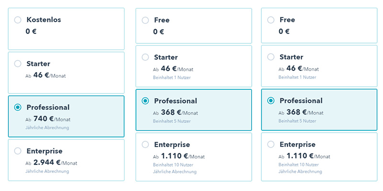The height and width of the screenshot is (191, 383).
Task: Click Professional radio in the middle column
Action: pyautogui.click(x=146, y=101)
